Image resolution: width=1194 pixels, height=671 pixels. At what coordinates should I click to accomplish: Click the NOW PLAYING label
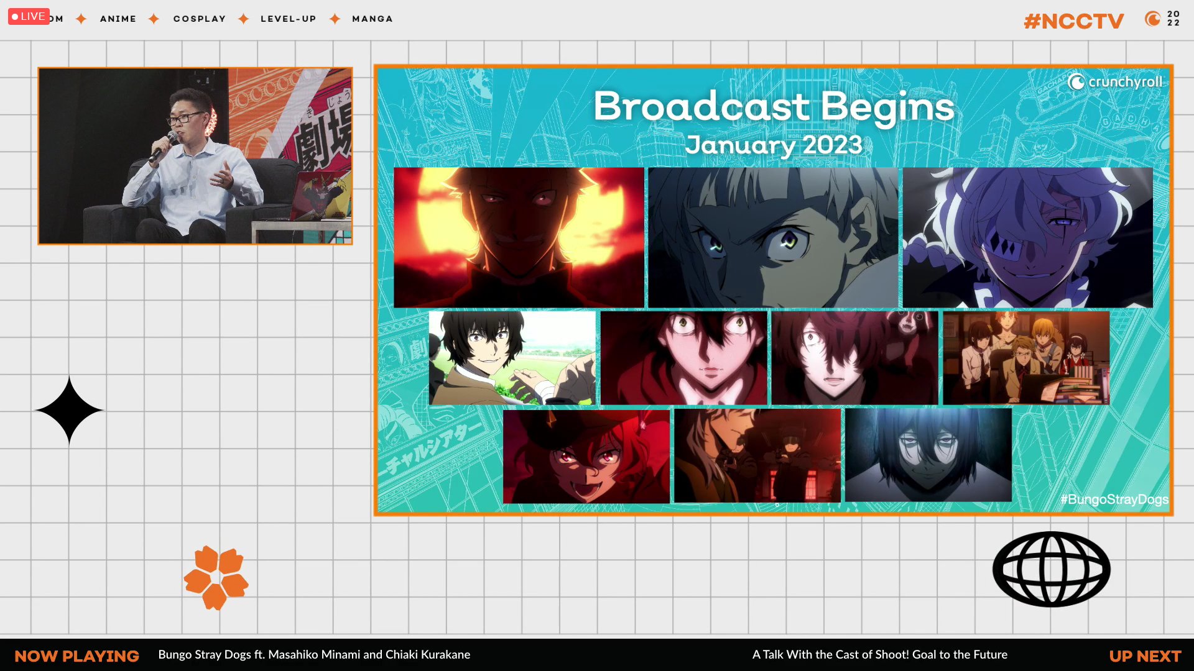76,656
